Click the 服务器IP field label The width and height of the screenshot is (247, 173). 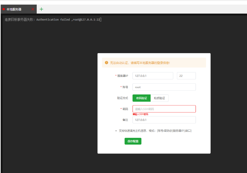(x=122, y=76)
